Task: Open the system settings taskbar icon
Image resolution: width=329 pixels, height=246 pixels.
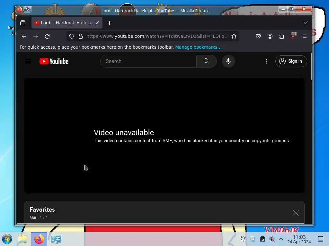Action: [x=56, y=239]
